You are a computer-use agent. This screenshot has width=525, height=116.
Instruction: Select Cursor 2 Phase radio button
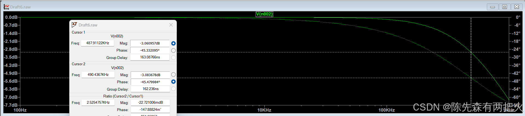coord(173,82)
